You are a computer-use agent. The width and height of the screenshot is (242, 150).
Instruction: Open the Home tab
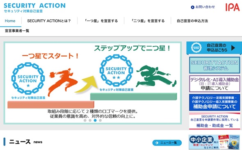[10, 21]
